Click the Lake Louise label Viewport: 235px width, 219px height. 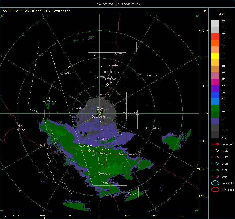click(x=20, y=128)
